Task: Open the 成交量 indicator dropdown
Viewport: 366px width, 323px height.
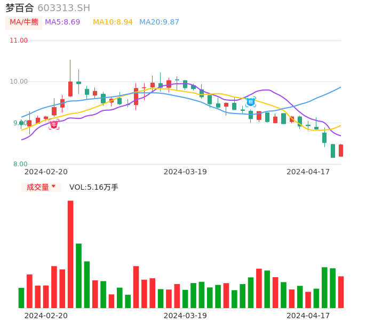Action: [x=41, y=187]
